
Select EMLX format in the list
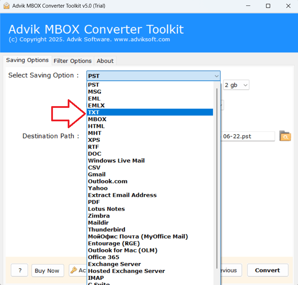click(x=150, y=105)
